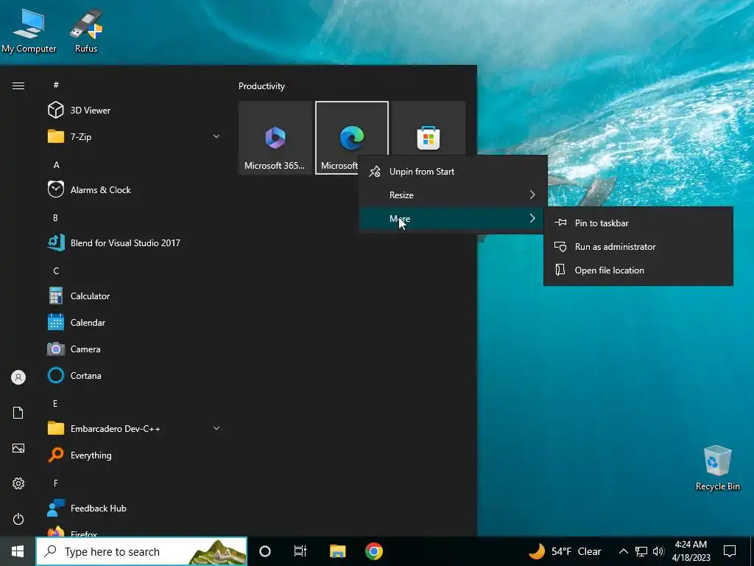Open the Resize submenu
754x566 pixels.
[453, 195]
